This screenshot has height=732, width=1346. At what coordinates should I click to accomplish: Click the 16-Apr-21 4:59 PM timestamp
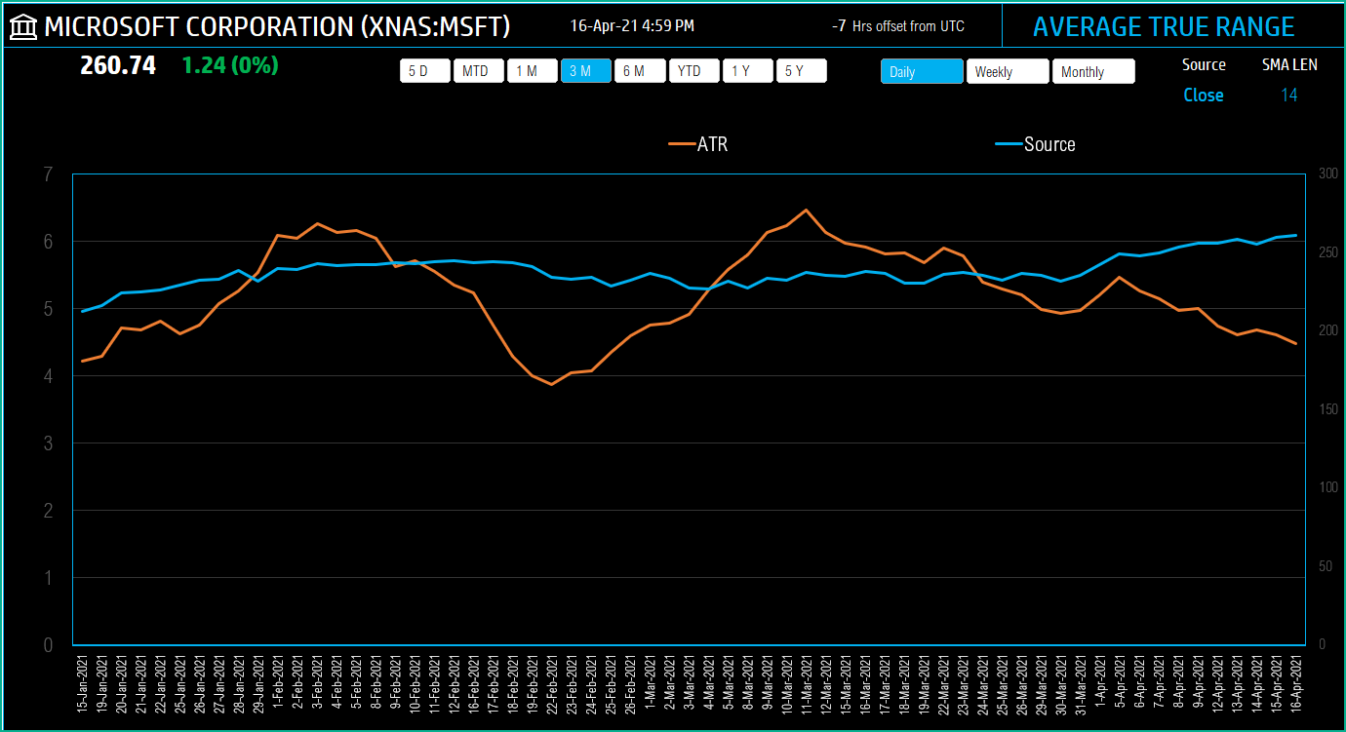632,26
